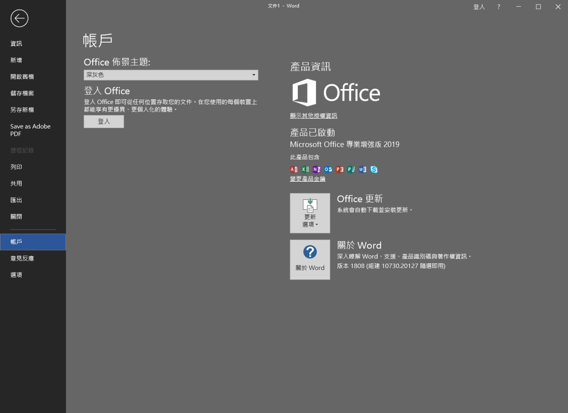The height and width of the screenshot is (413, 568).
Task: Open the 資訊 page
Action: pyautogui.click(x=33, y=43)
